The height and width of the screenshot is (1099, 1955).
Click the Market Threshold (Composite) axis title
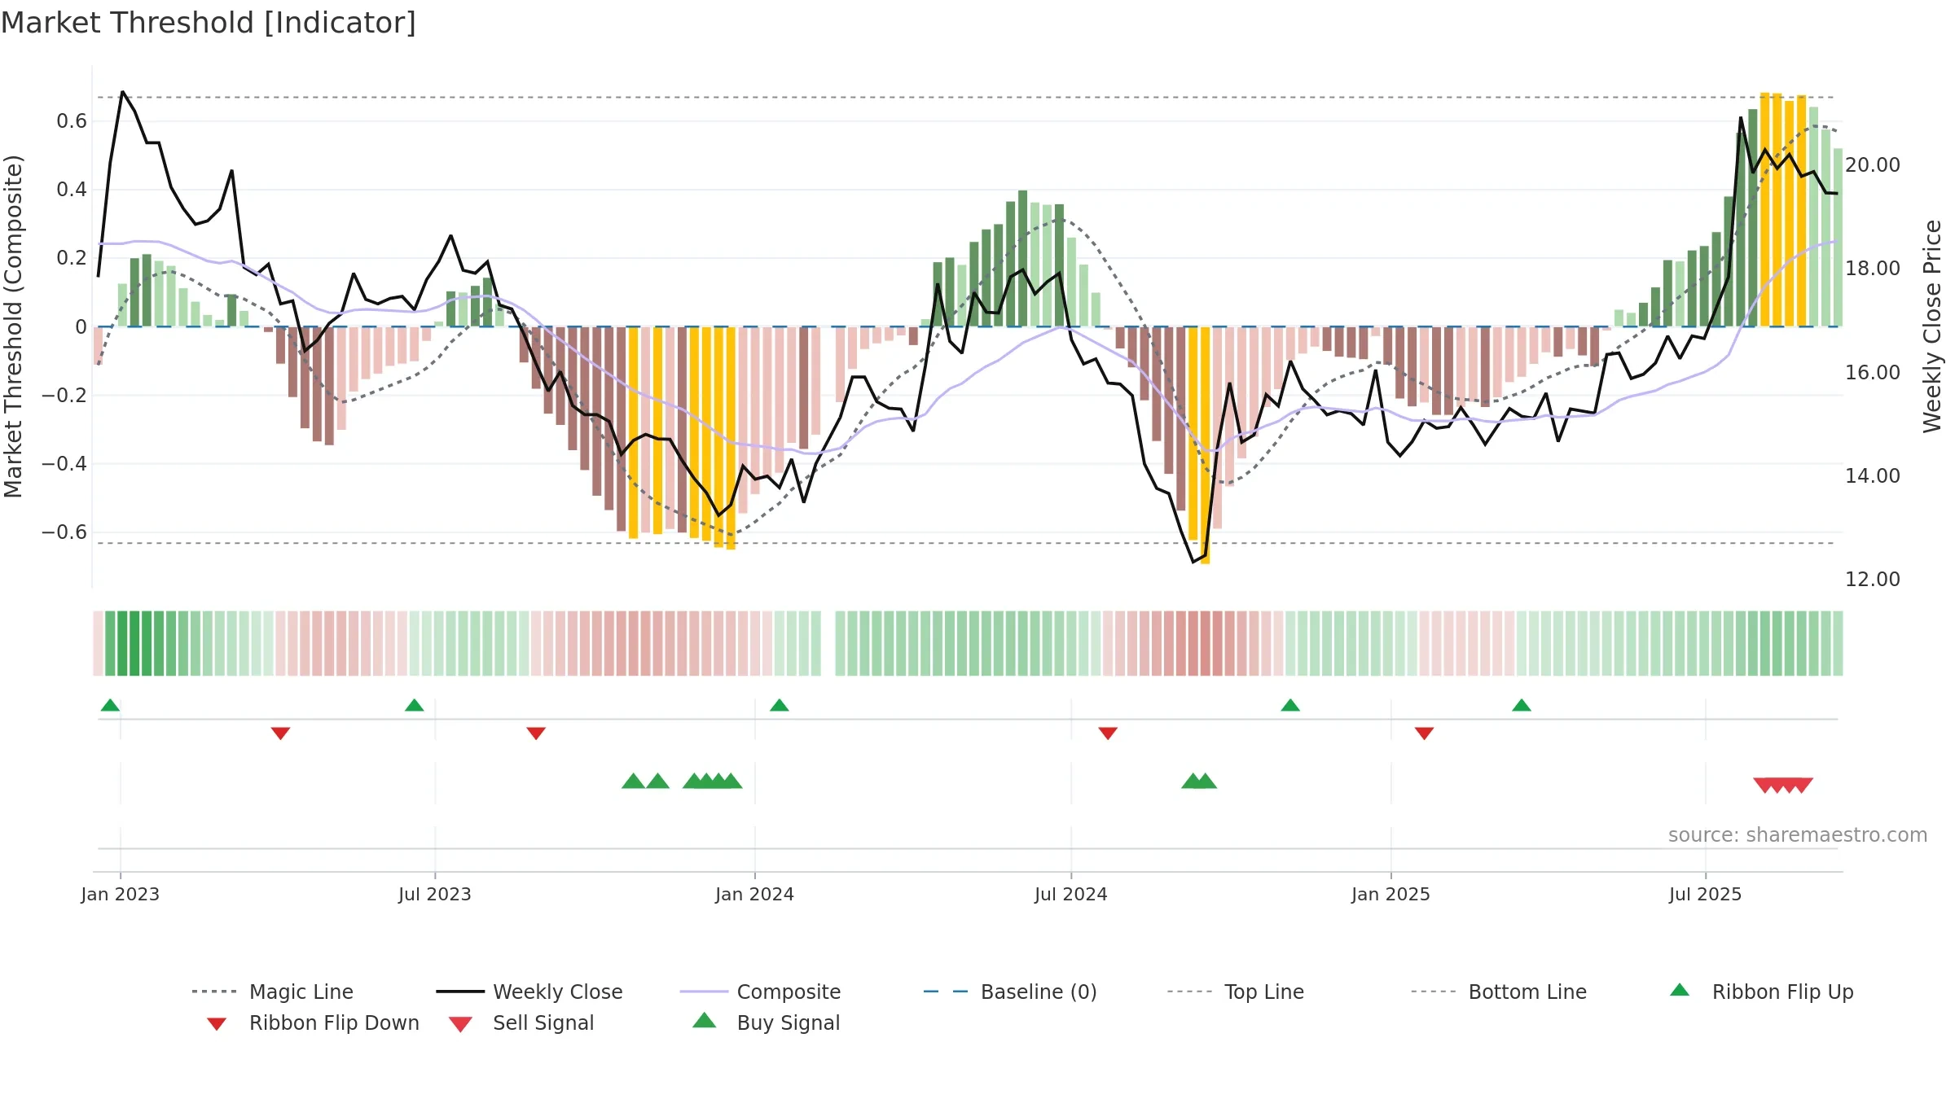(x=13, y=326)
